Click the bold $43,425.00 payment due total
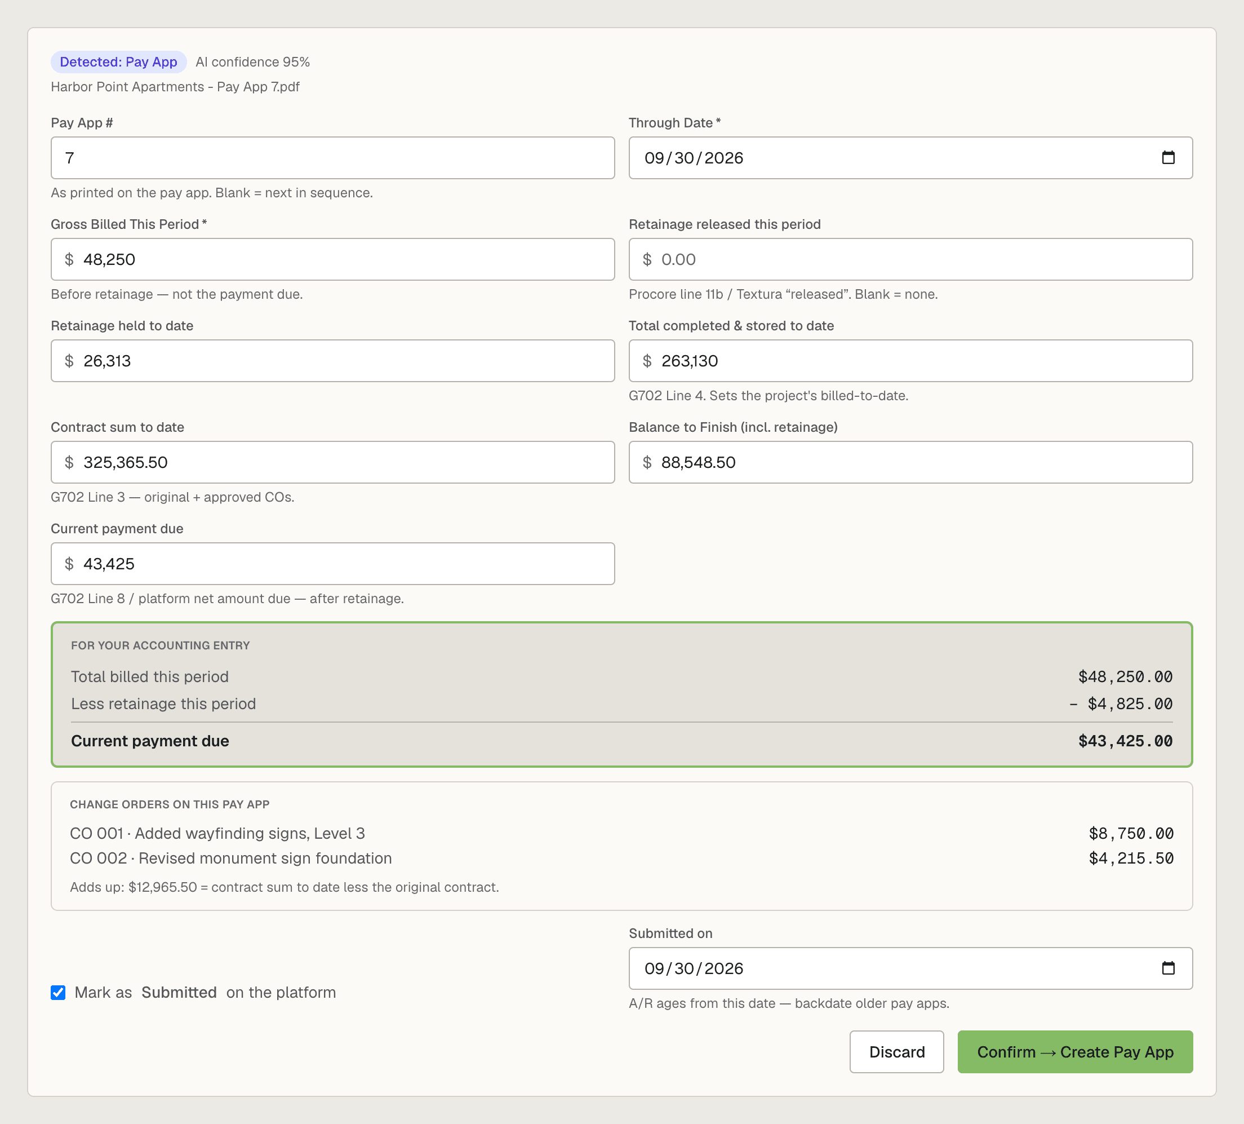 (x=1126, y=741)
